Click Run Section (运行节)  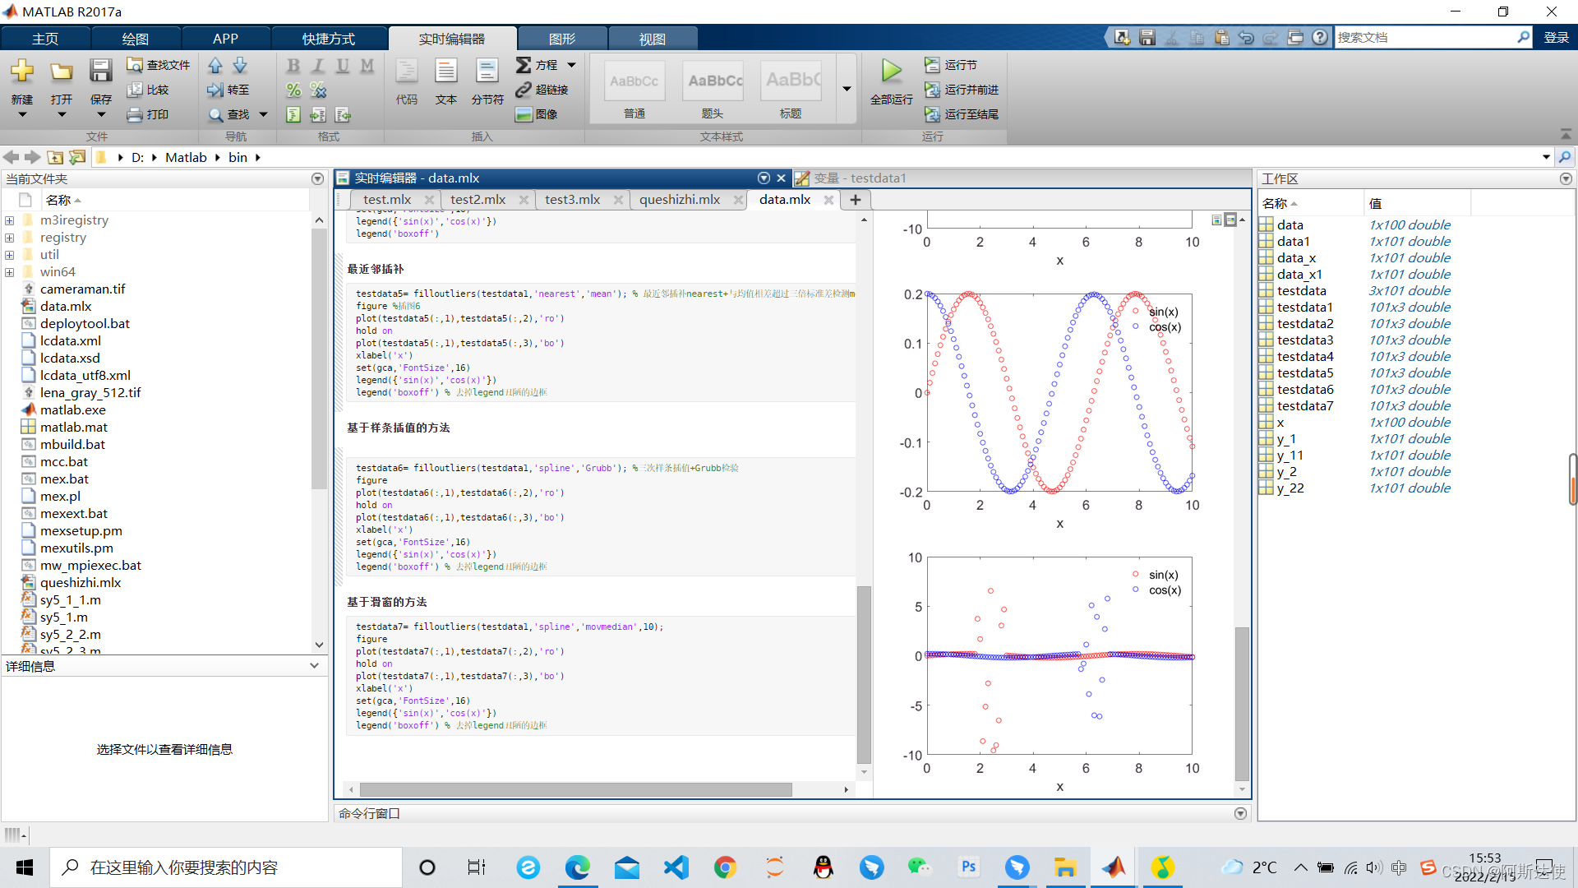click(951, 65)
